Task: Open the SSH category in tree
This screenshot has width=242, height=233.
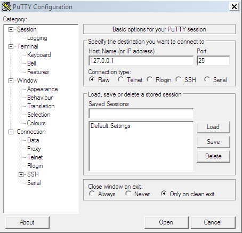Action: [x=33, y=174]
